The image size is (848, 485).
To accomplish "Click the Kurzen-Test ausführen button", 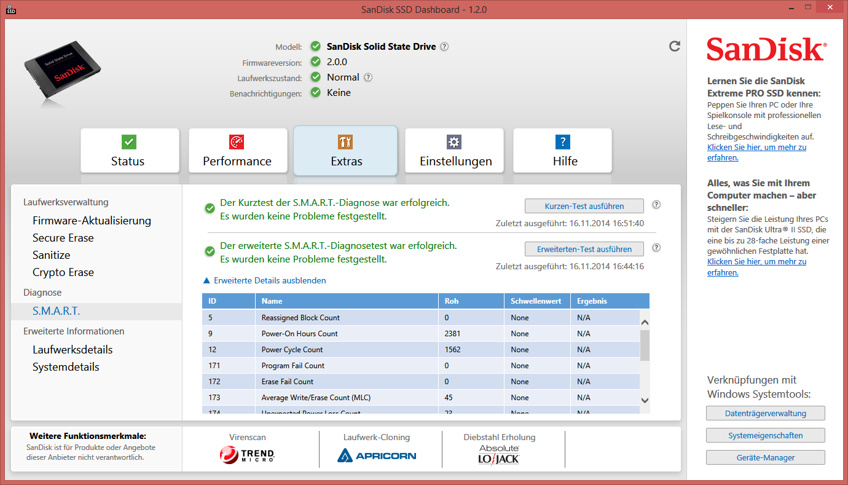I will coord(584,206).
